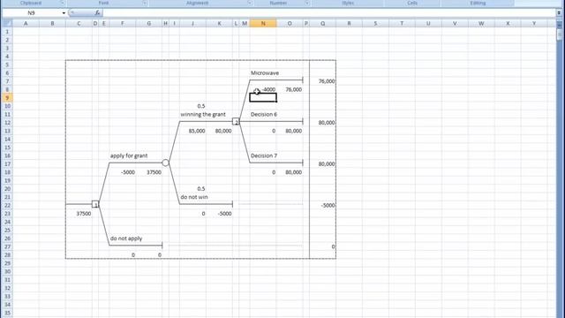The width and height of the screenshot is (565, 318).
Task: Click the Insert Function fx button
Action: pos(97,12)
